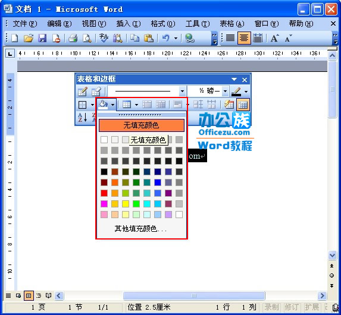Distribute columns evenly icon
This screenshot has height=315, width=341.
pos(212,105)
